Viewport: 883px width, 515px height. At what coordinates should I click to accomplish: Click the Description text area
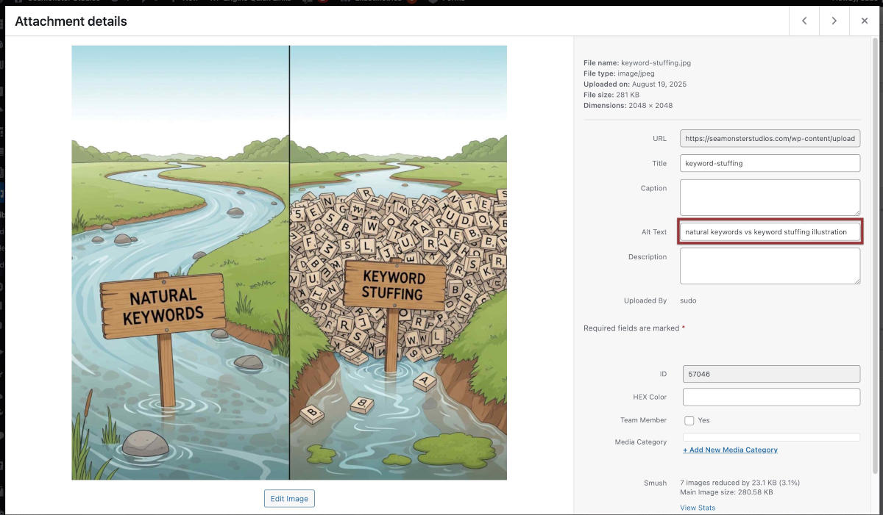point(770,266)
